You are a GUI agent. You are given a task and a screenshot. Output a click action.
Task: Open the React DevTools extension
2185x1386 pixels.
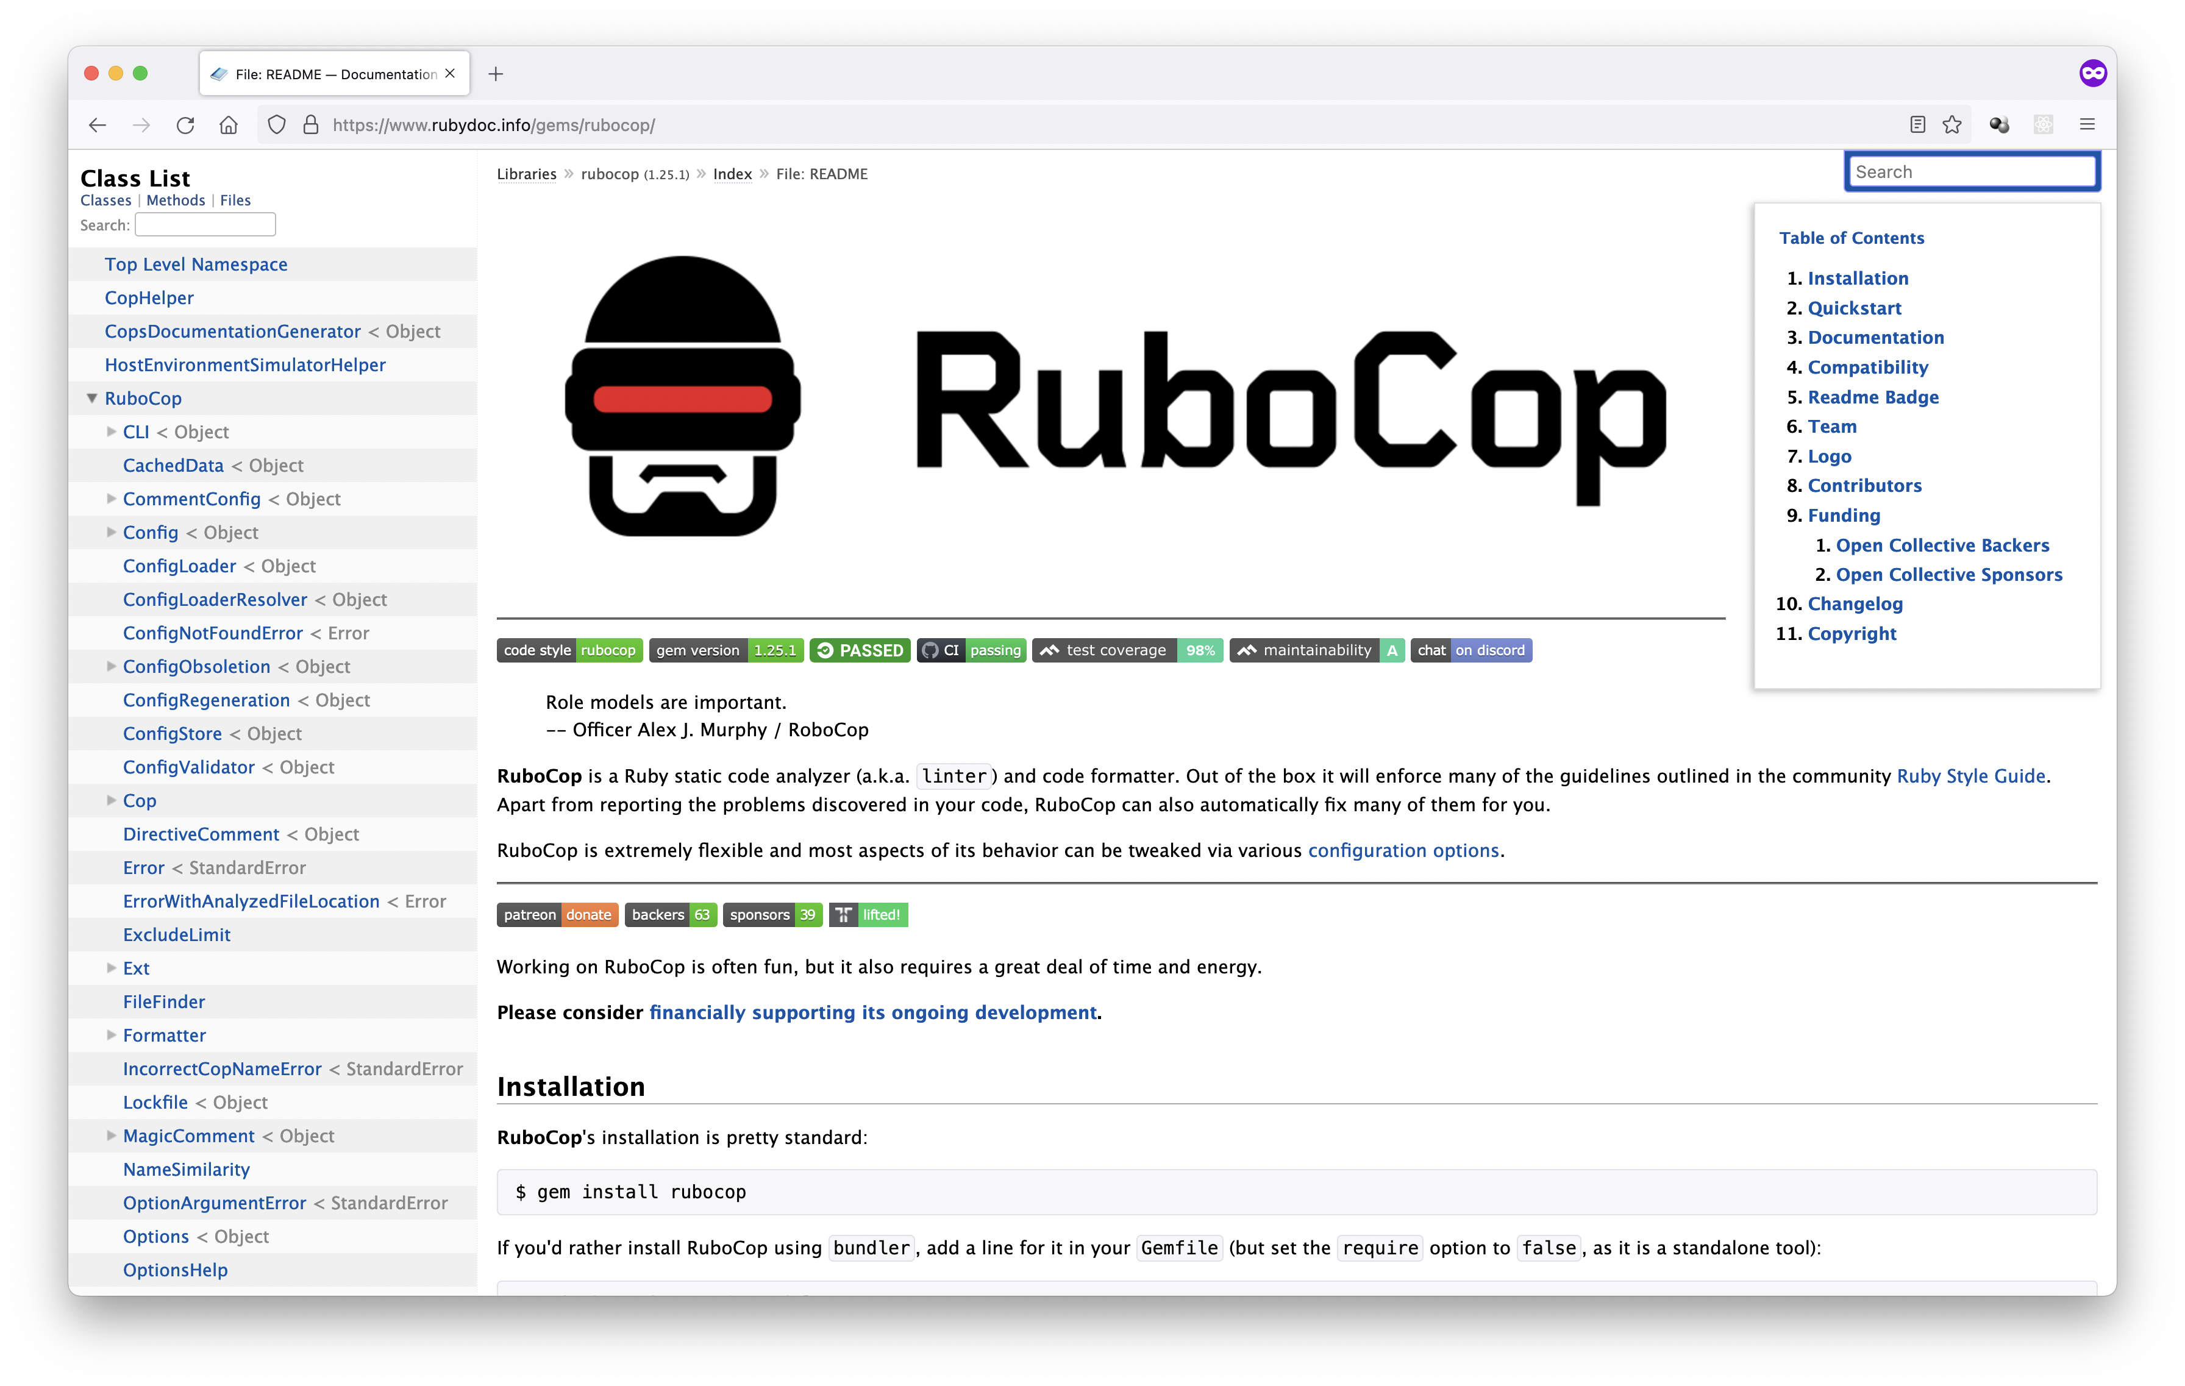2044,125
